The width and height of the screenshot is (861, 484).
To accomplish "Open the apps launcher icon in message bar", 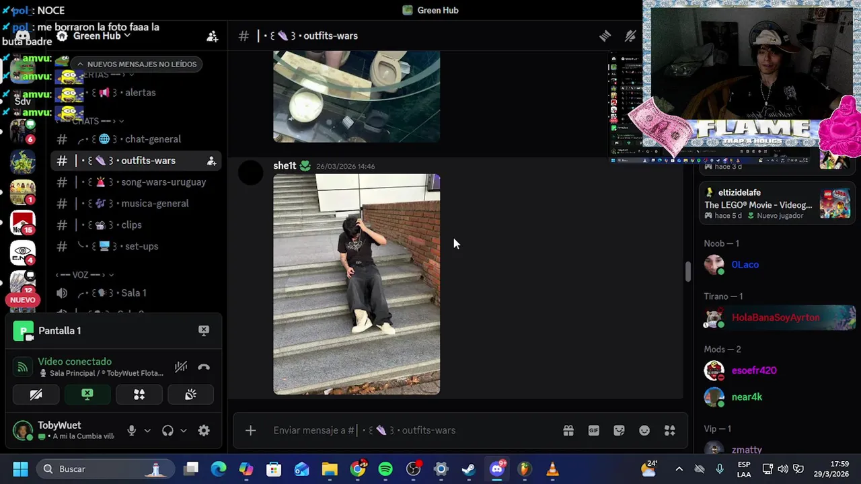I will pos(670,430).
